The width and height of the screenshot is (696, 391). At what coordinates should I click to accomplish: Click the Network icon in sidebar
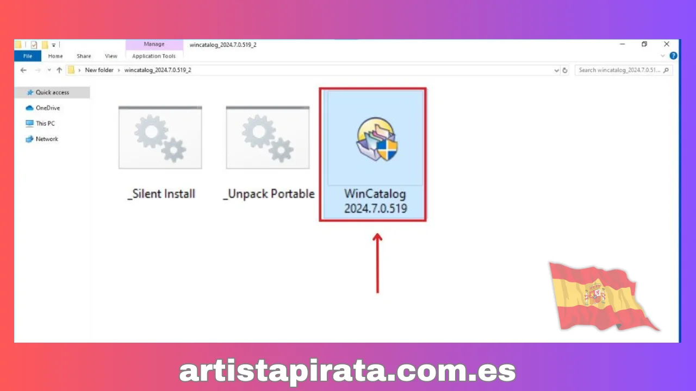[30, 139]
